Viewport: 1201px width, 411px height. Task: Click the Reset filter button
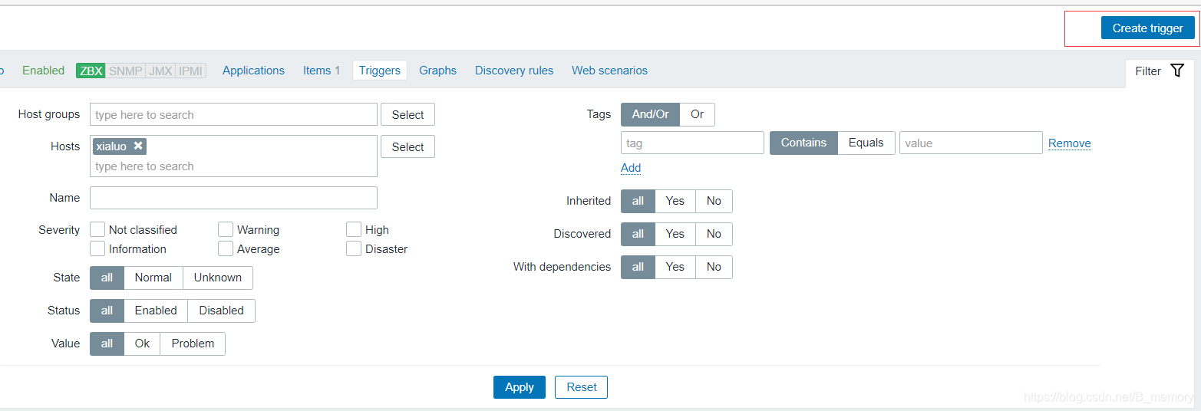[581, 387]
